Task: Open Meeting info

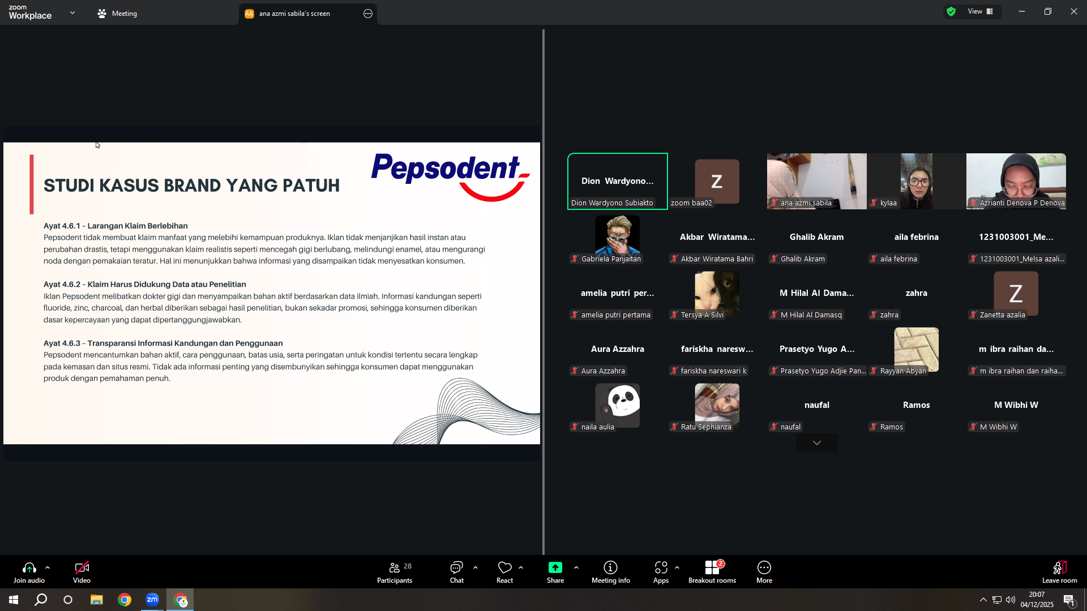Action: pyautogui.click(x=610, y=572)
